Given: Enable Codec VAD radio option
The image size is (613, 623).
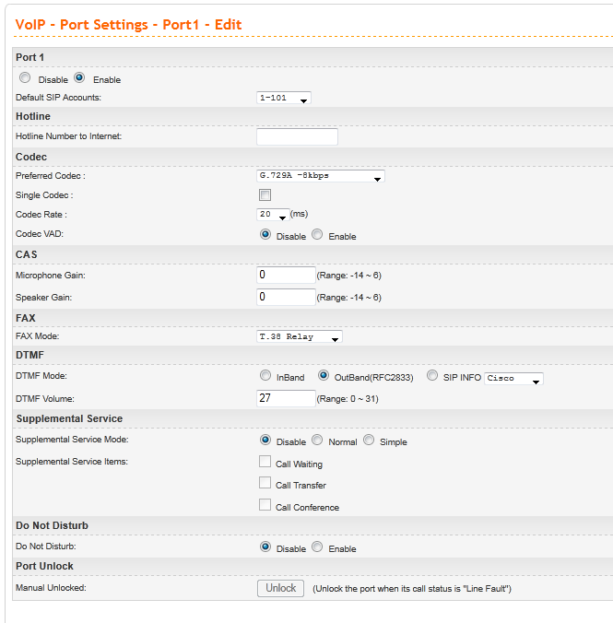Looking at the screenshot, I should coord(318,235).
